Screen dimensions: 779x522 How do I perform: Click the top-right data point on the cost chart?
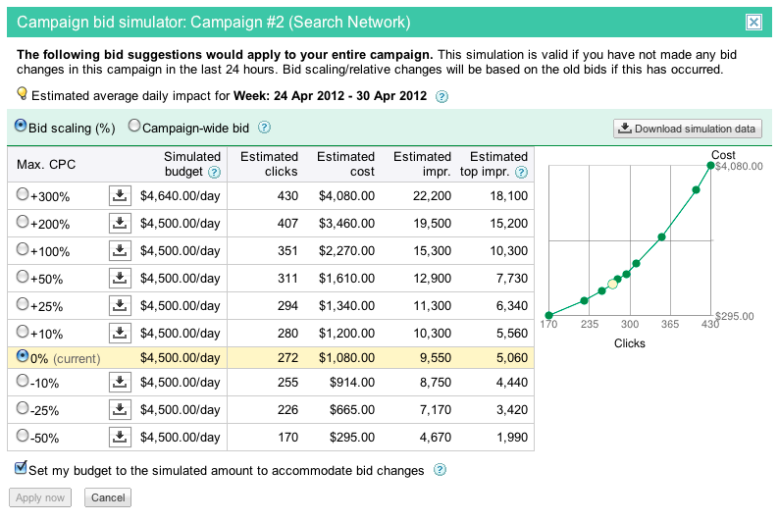click(709, 165)
